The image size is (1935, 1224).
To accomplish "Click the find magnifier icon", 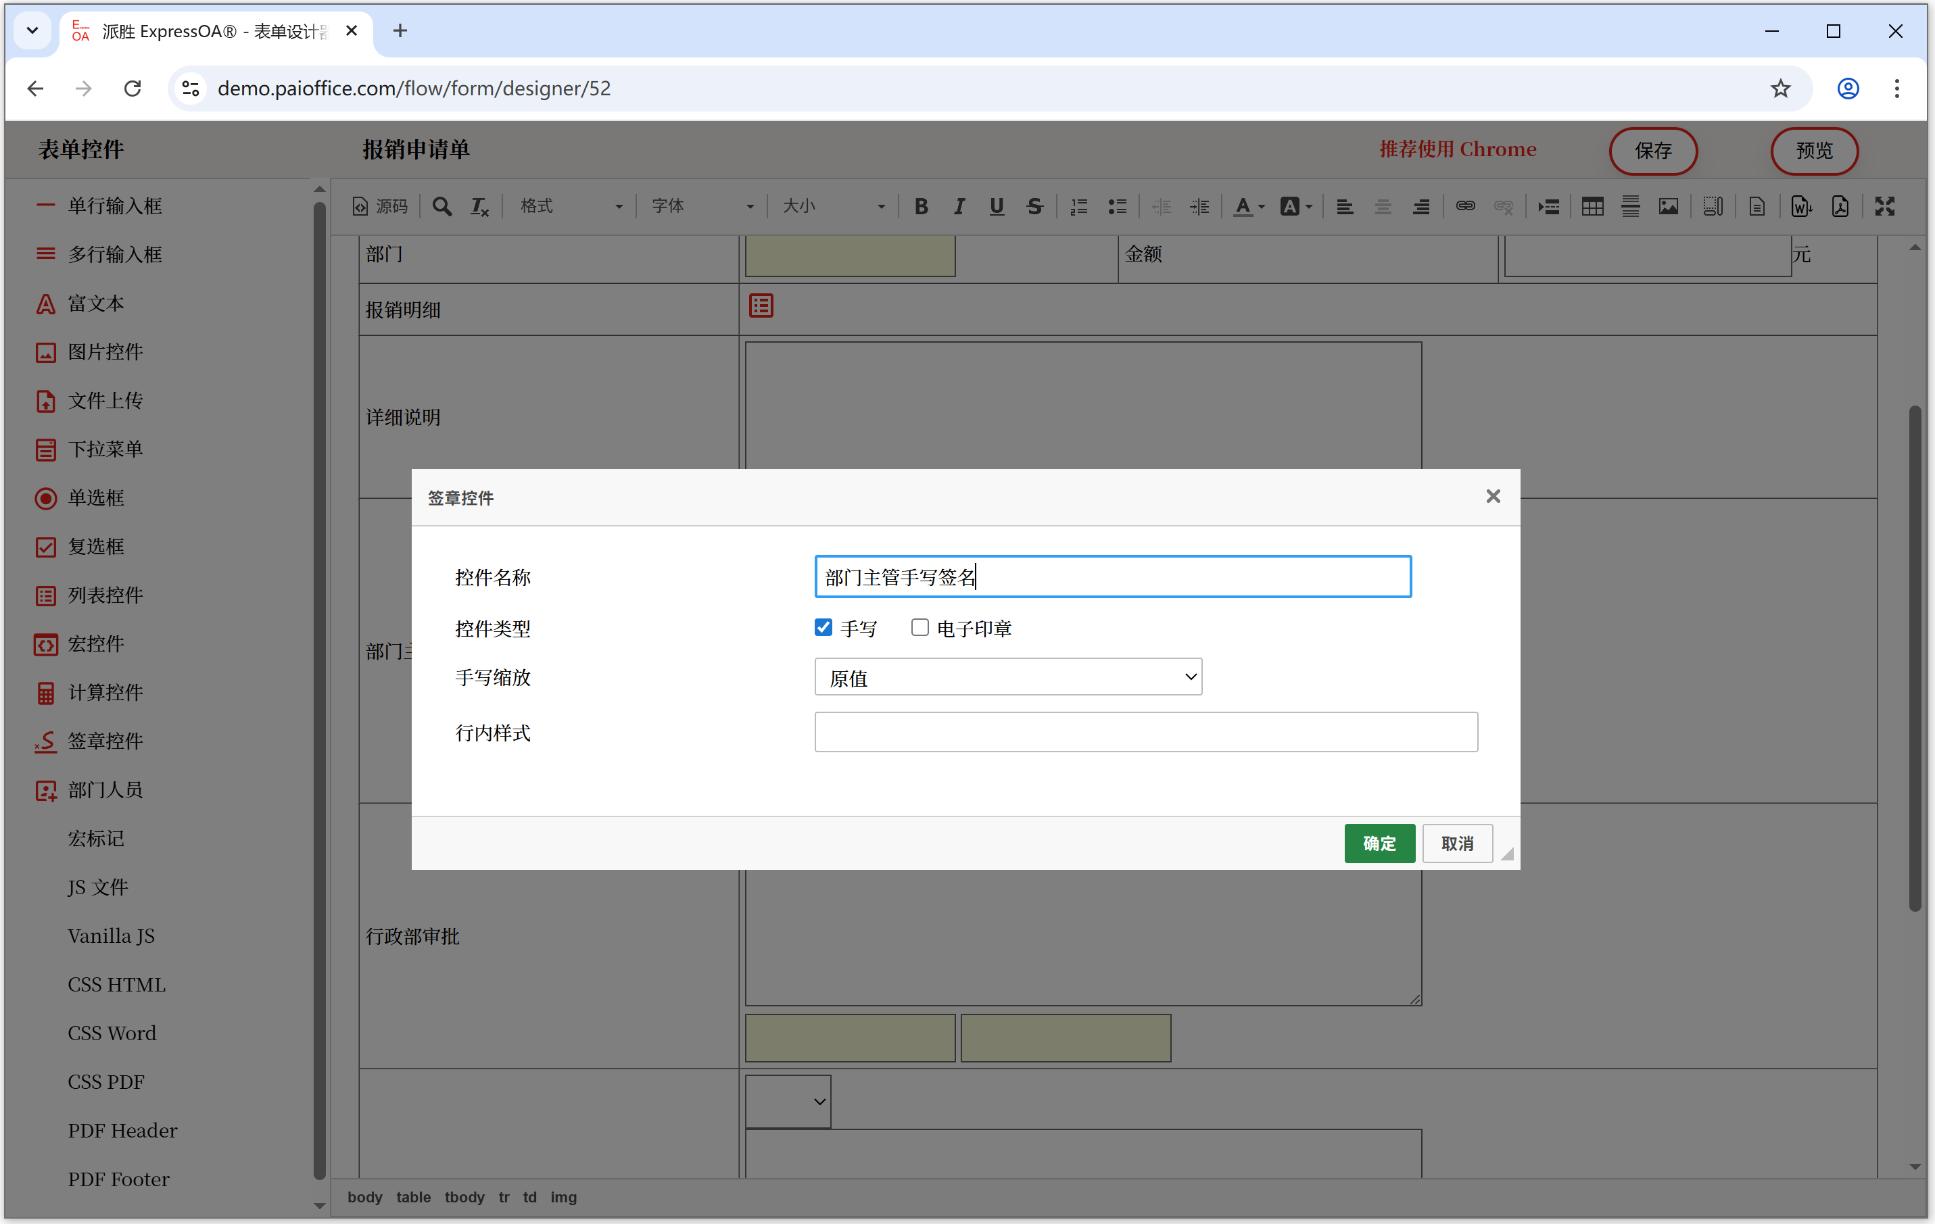I will [x=441, y=206].
